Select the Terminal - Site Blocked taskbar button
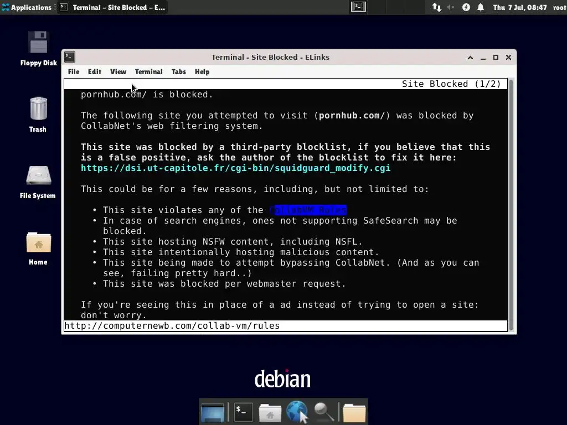Image resolution: width=567 pixels, height=425 pixels. point(113,7)
